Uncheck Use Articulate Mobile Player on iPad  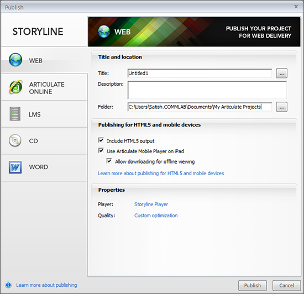point(101,150)
